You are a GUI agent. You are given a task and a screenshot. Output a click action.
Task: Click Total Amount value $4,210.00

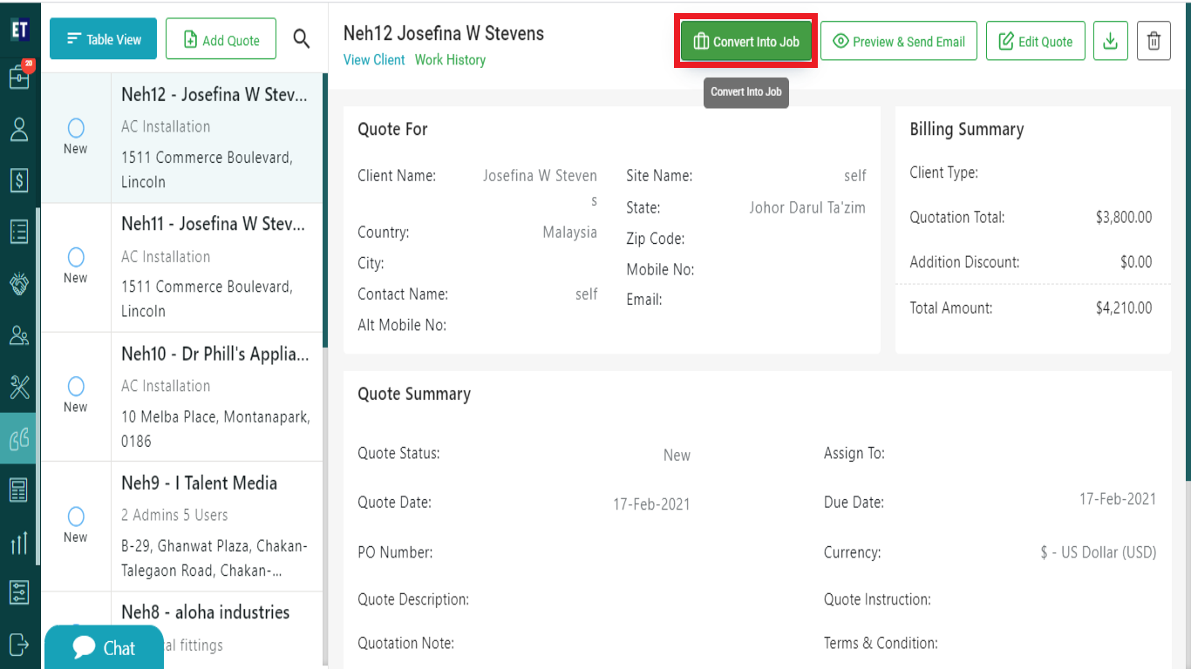click(1124, 307)
